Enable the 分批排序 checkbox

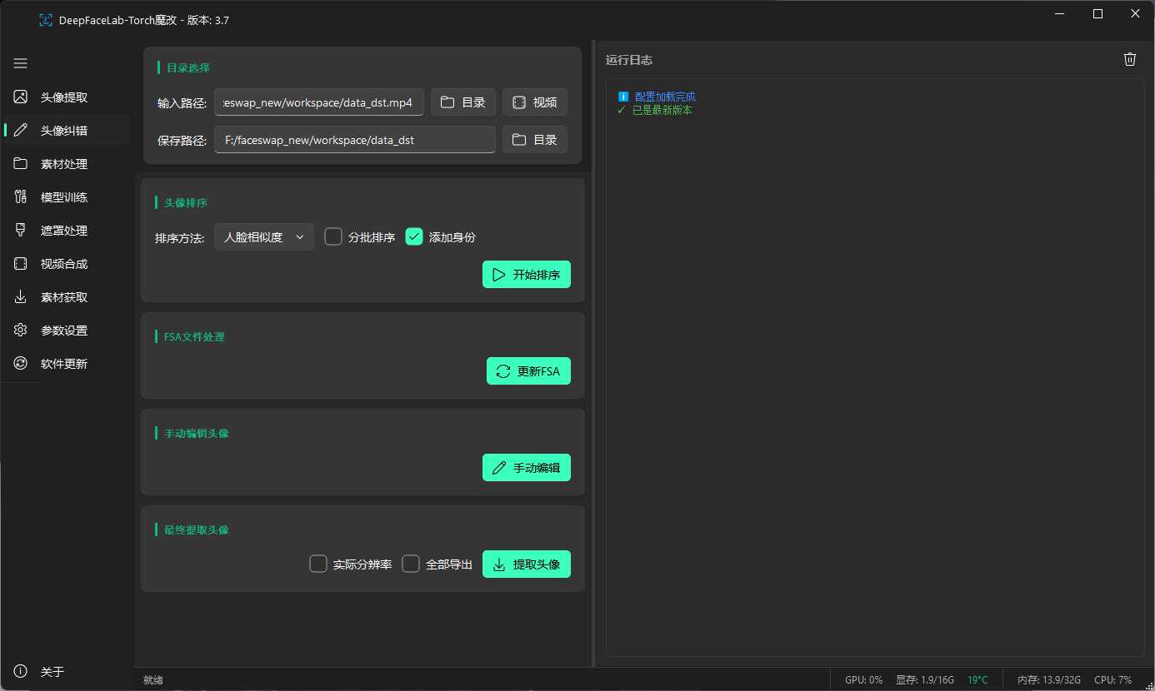[x=333, y=237]
